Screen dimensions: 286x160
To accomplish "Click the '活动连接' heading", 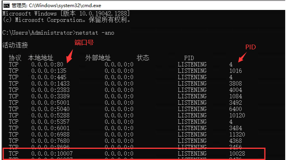I will pyautogui.click(x=15, y=45).
